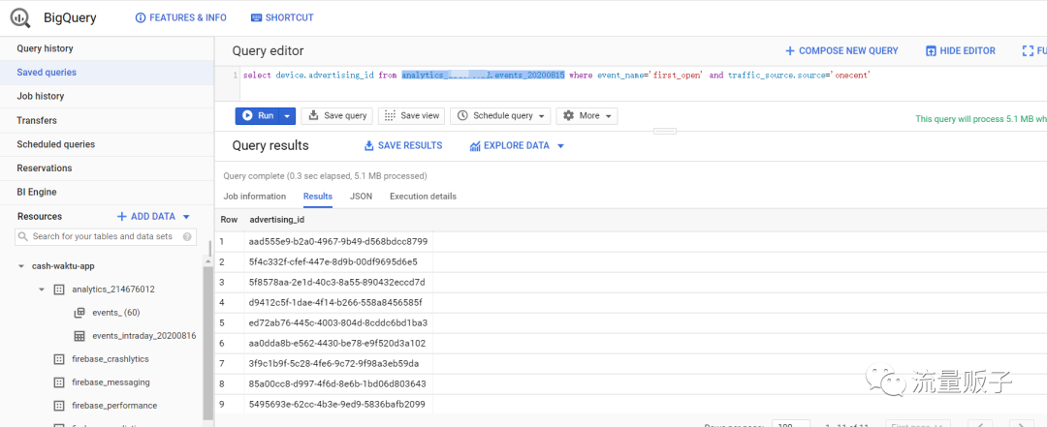Click HIDE EDITOR button

coord(960,50)
